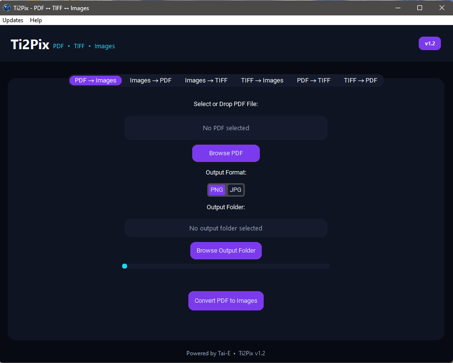Click the v1.2 version badge

pyautogui.click(x=430, y=43)
